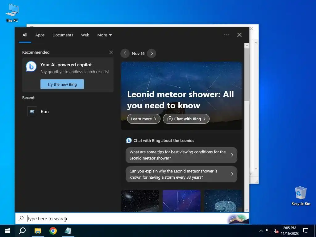Click the muted volume tray icon

276,231
